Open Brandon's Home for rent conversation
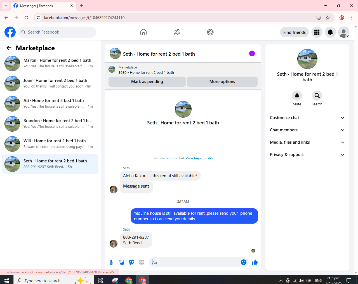358x284 pixels. (x=50, y=124)
